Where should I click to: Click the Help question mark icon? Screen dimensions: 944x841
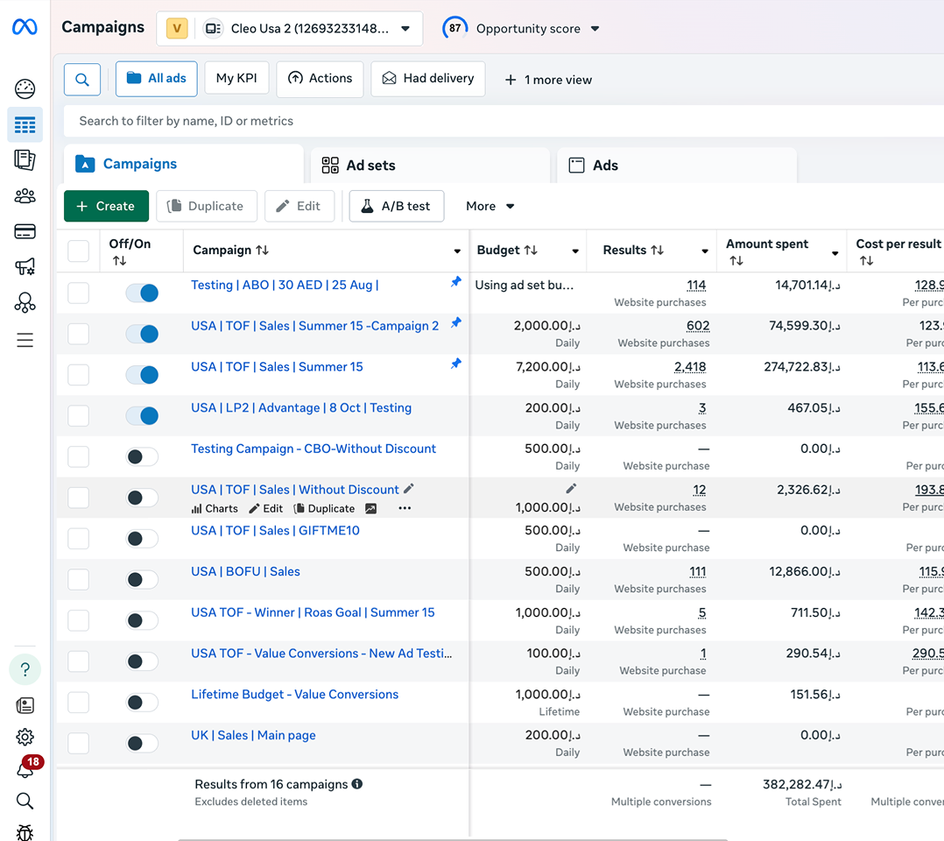click(x=25, y=670)
